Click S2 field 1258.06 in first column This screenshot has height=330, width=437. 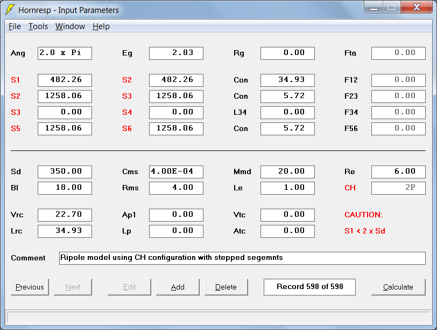pos(65,97)
